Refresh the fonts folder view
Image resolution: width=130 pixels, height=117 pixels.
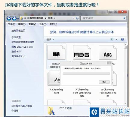click(77, 18)
